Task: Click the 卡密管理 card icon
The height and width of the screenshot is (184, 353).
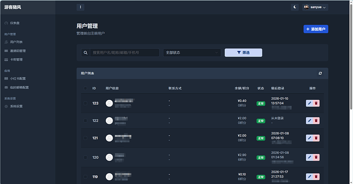Action: pos(6,60)
